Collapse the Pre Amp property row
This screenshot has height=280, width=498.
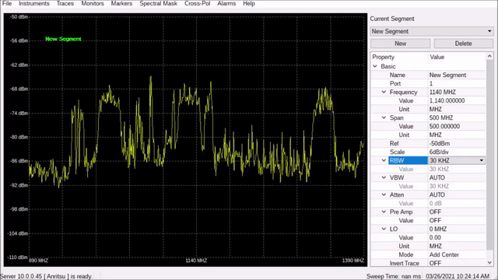(384, 212)
